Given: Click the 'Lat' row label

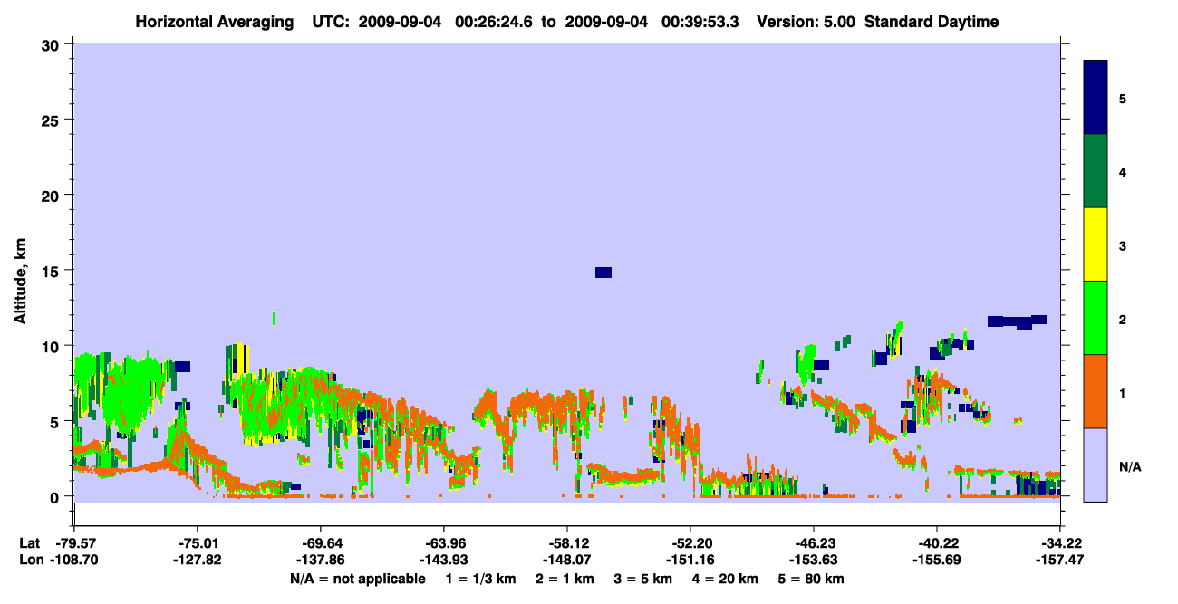Looking at the screenshot, I should pyautogui.click(x=30, y=542).
